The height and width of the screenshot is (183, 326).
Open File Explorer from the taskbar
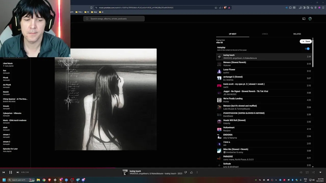[x=38, y=180]
